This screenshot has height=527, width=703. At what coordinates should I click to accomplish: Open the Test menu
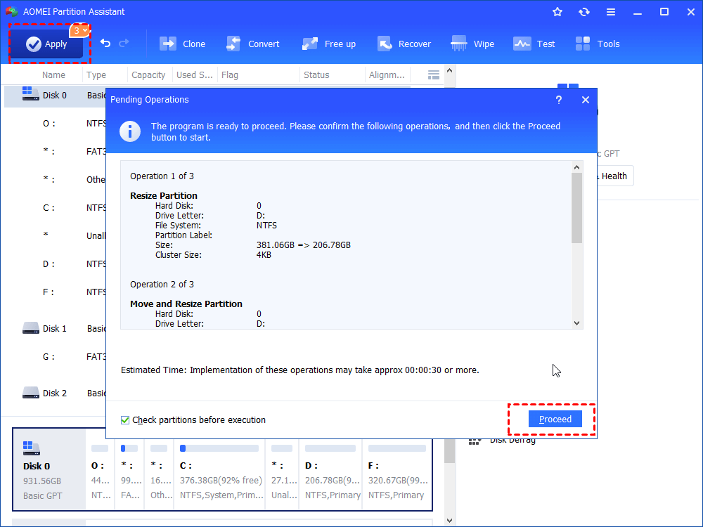tap(534, 44)
